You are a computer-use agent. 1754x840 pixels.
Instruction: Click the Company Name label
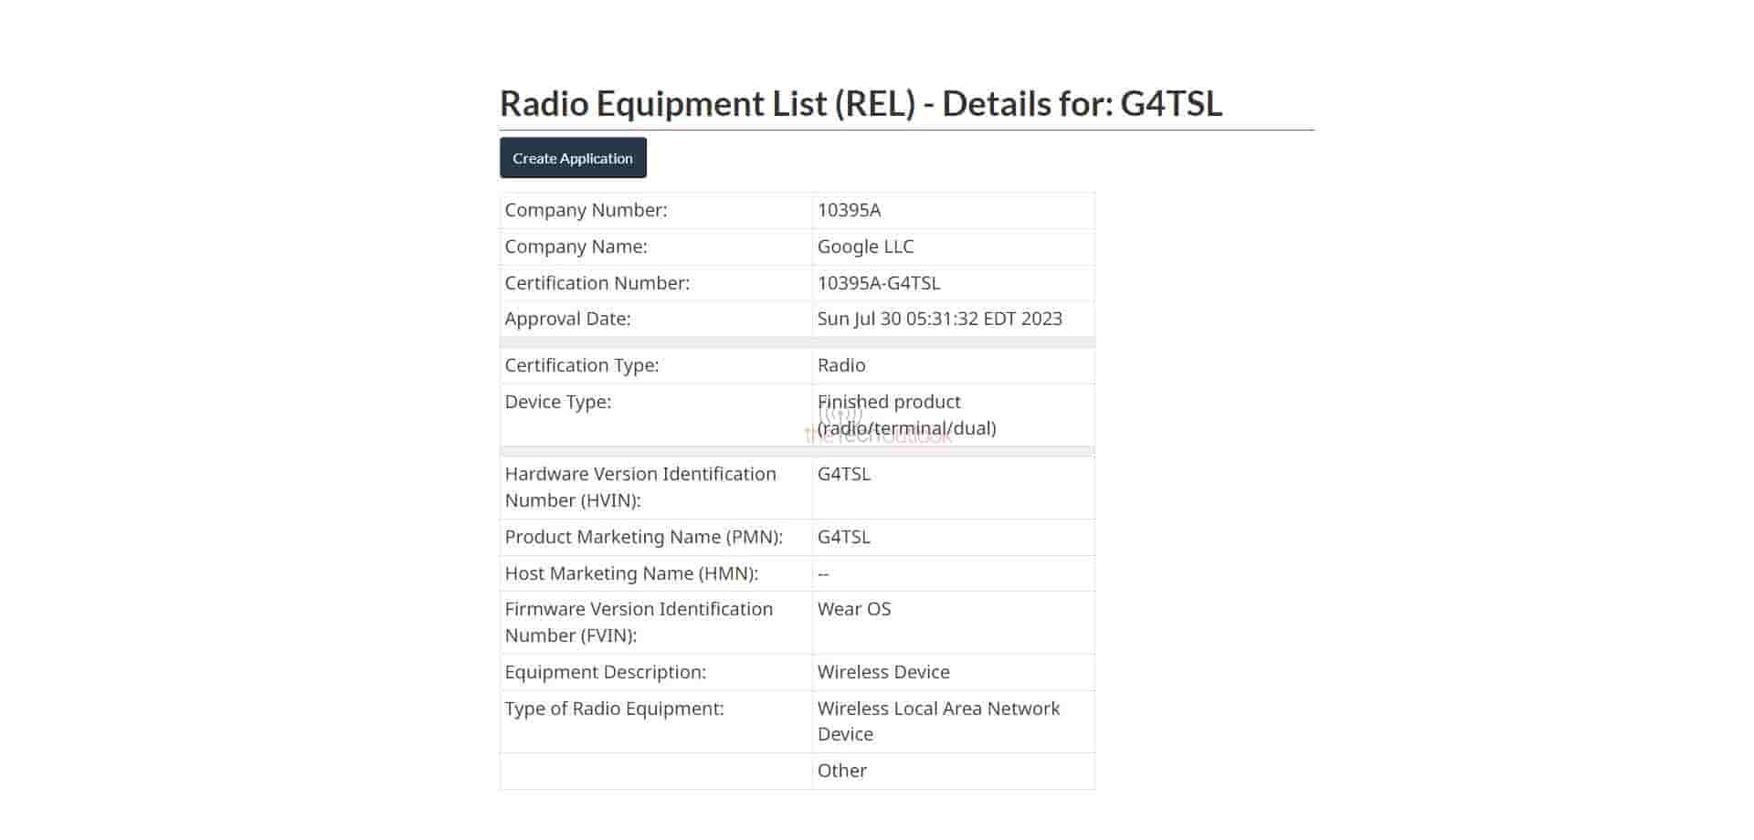576,247
